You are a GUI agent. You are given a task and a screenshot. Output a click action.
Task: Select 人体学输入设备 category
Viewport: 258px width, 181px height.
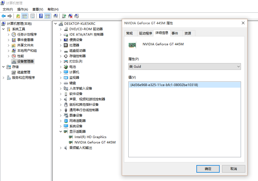81,88
